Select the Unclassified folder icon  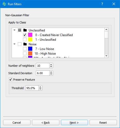point(25,30)
